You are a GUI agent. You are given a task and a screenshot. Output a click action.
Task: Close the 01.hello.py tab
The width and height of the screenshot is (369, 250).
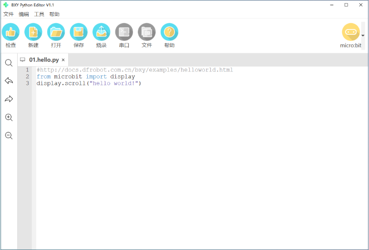pyautogui.click(x=63, y=60)
